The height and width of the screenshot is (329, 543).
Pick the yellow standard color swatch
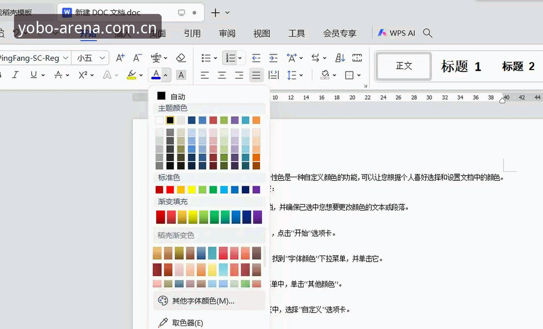pos(192,190)
